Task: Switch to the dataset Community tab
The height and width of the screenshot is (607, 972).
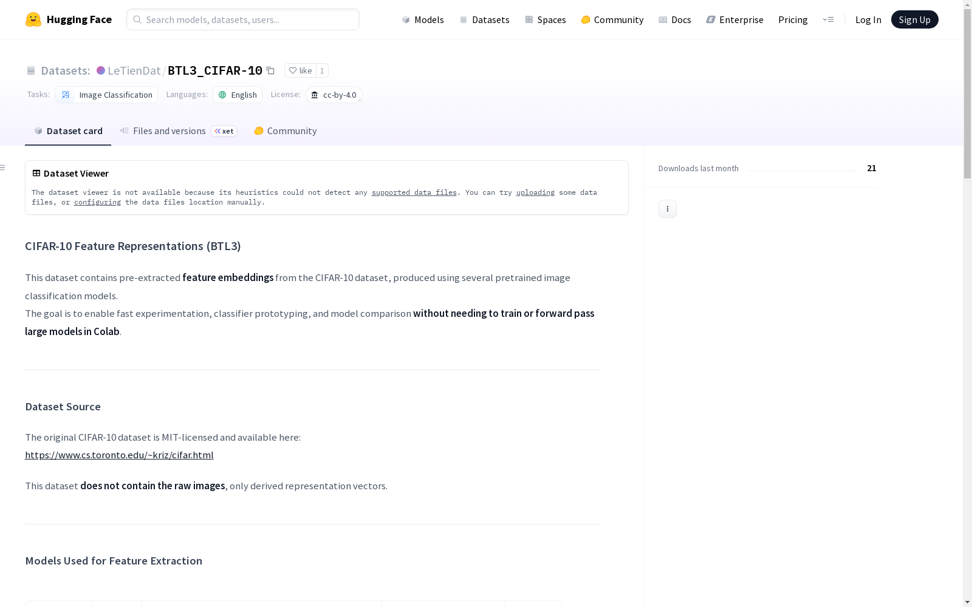Action: (286, 131)
